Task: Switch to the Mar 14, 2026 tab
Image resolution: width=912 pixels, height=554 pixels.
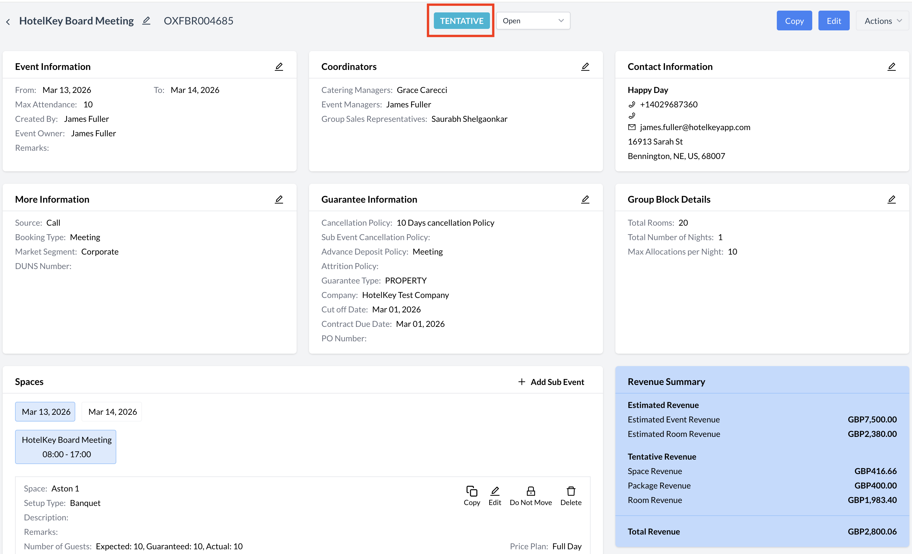Action: tap(112, 412)
